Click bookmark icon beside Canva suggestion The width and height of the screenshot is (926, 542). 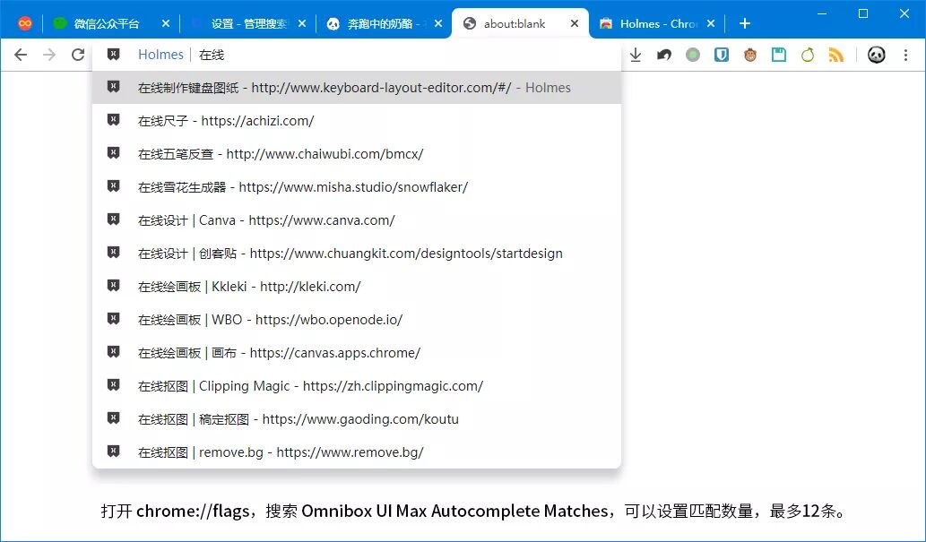(x=113, y=219)
